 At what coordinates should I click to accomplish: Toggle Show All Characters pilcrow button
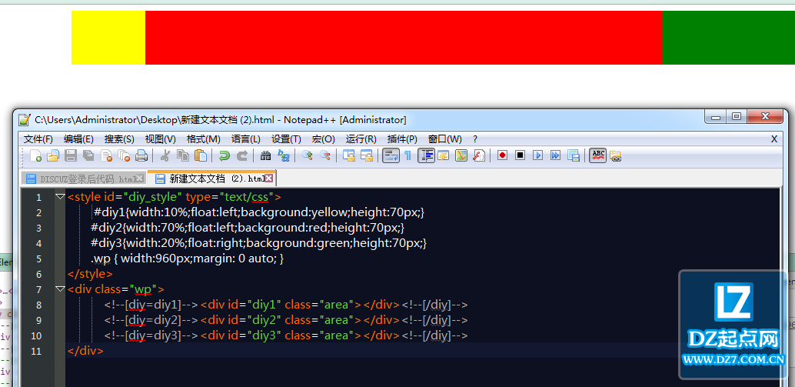pyautogui.click(x=407, y=155)
